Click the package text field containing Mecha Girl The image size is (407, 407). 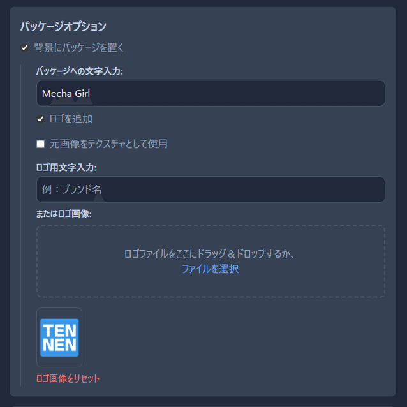coord(211,94)
